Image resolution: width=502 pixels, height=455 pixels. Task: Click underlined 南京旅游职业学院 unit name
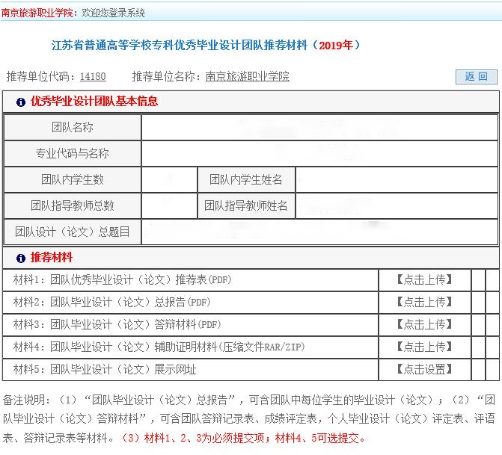(247, 76)
